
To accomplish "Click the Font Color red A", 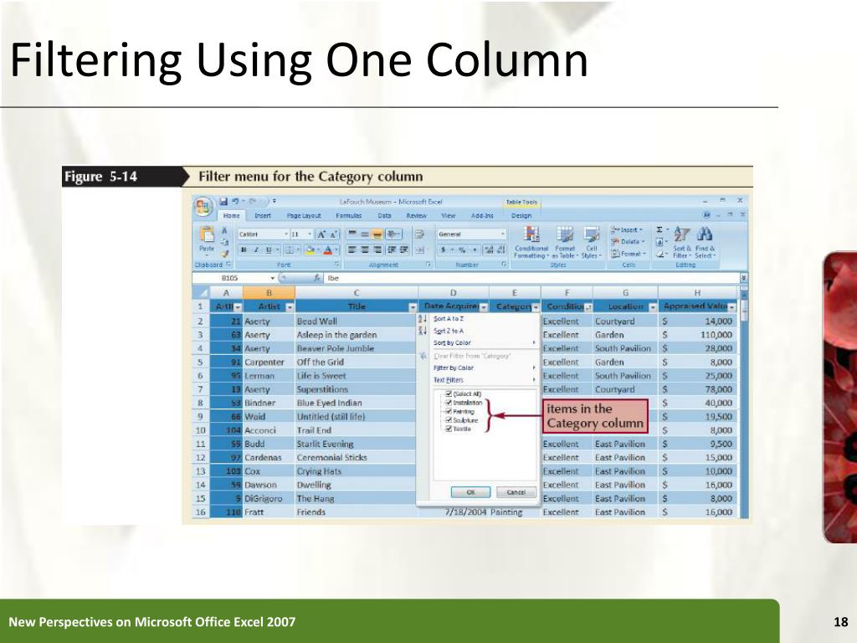I will (x=327, y=249).
